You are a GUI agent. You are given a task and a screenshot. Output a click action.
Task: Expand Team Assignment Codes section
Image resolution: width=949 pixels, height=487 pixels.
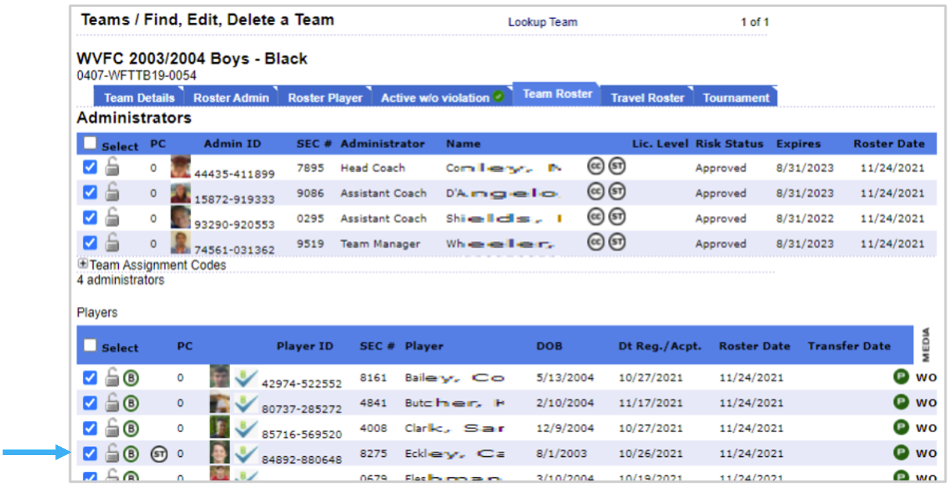point(83,264)
